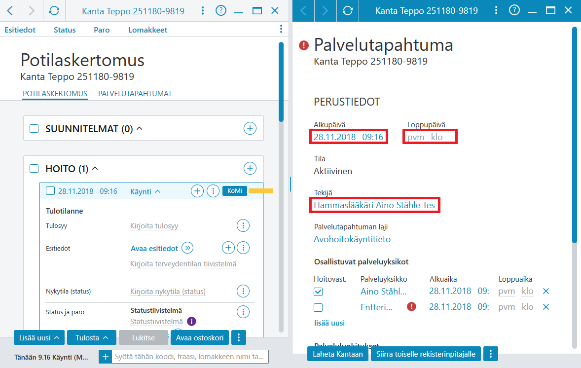Viewport: 581px width, 368px height.
Task: Open more actions next to Siirrä toiselle rekisterinpitäjälle
Action: click(x=491, y=354)
